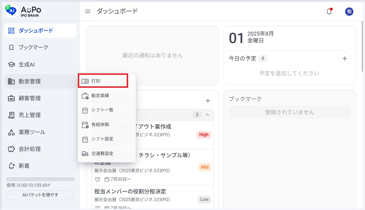
Task: Click the シフト設定 calendar icon
Action: point(85,139)
